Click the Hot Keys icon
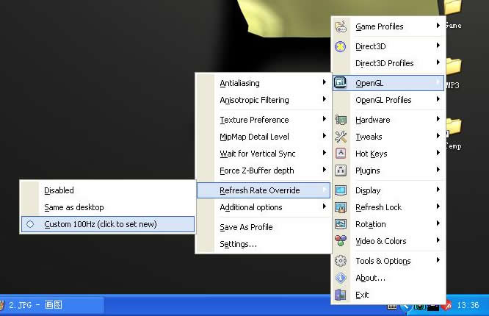Screen dimensions: 489x316 pyautogui.click(x=341, y=154)
